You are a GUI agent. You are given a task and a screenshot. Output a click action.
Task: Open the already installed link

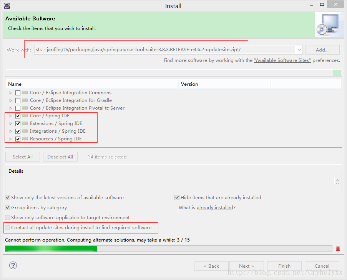tap(215, 208)
